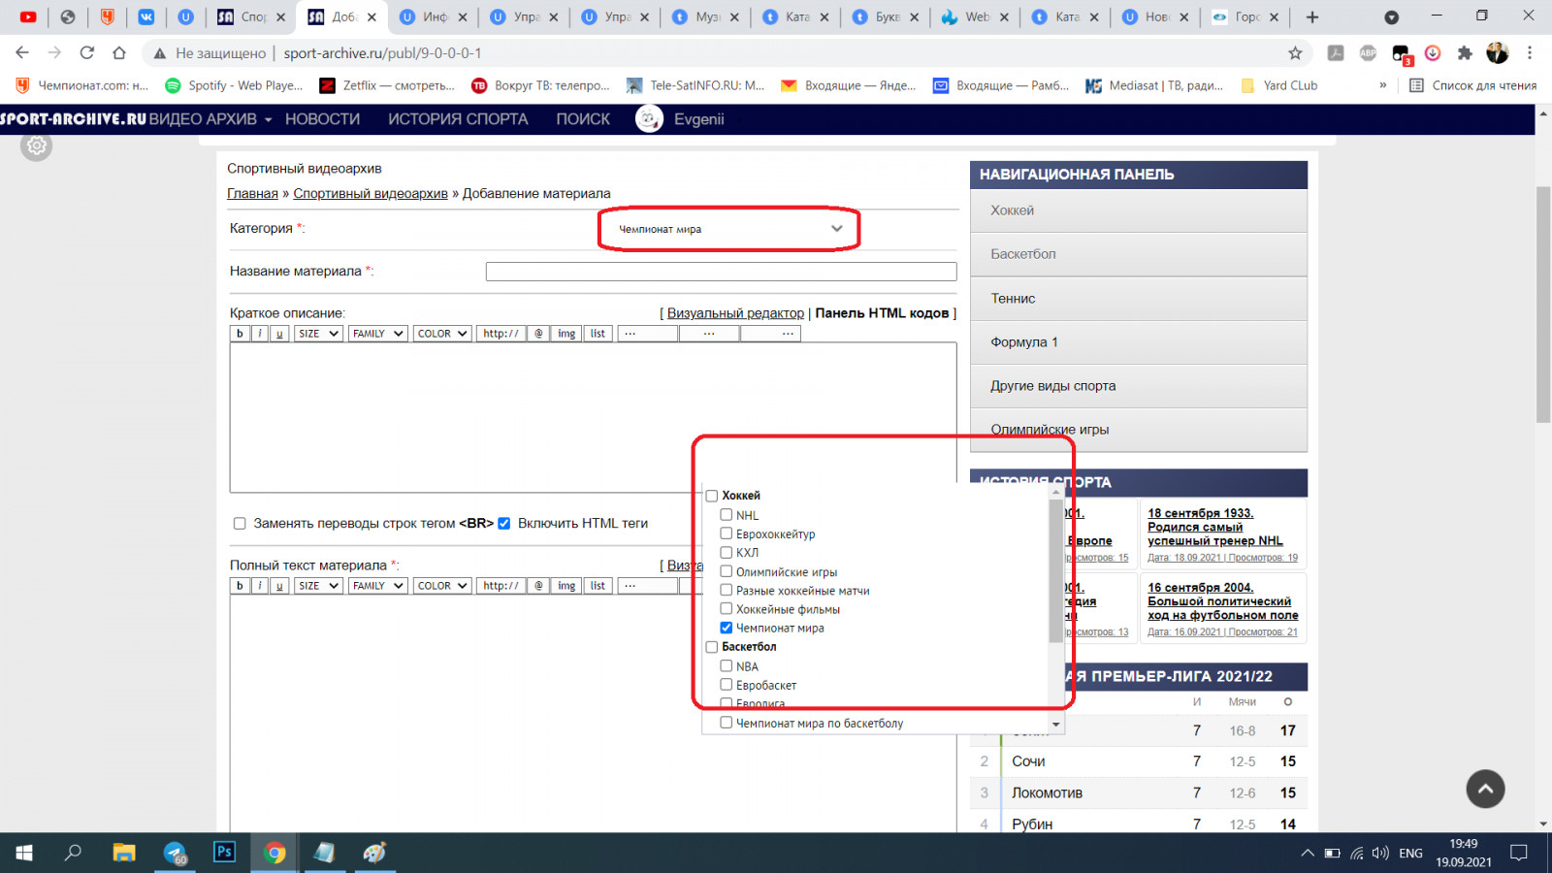Check the NHL category checkbox
The image size is (1552, 873).
726,515
